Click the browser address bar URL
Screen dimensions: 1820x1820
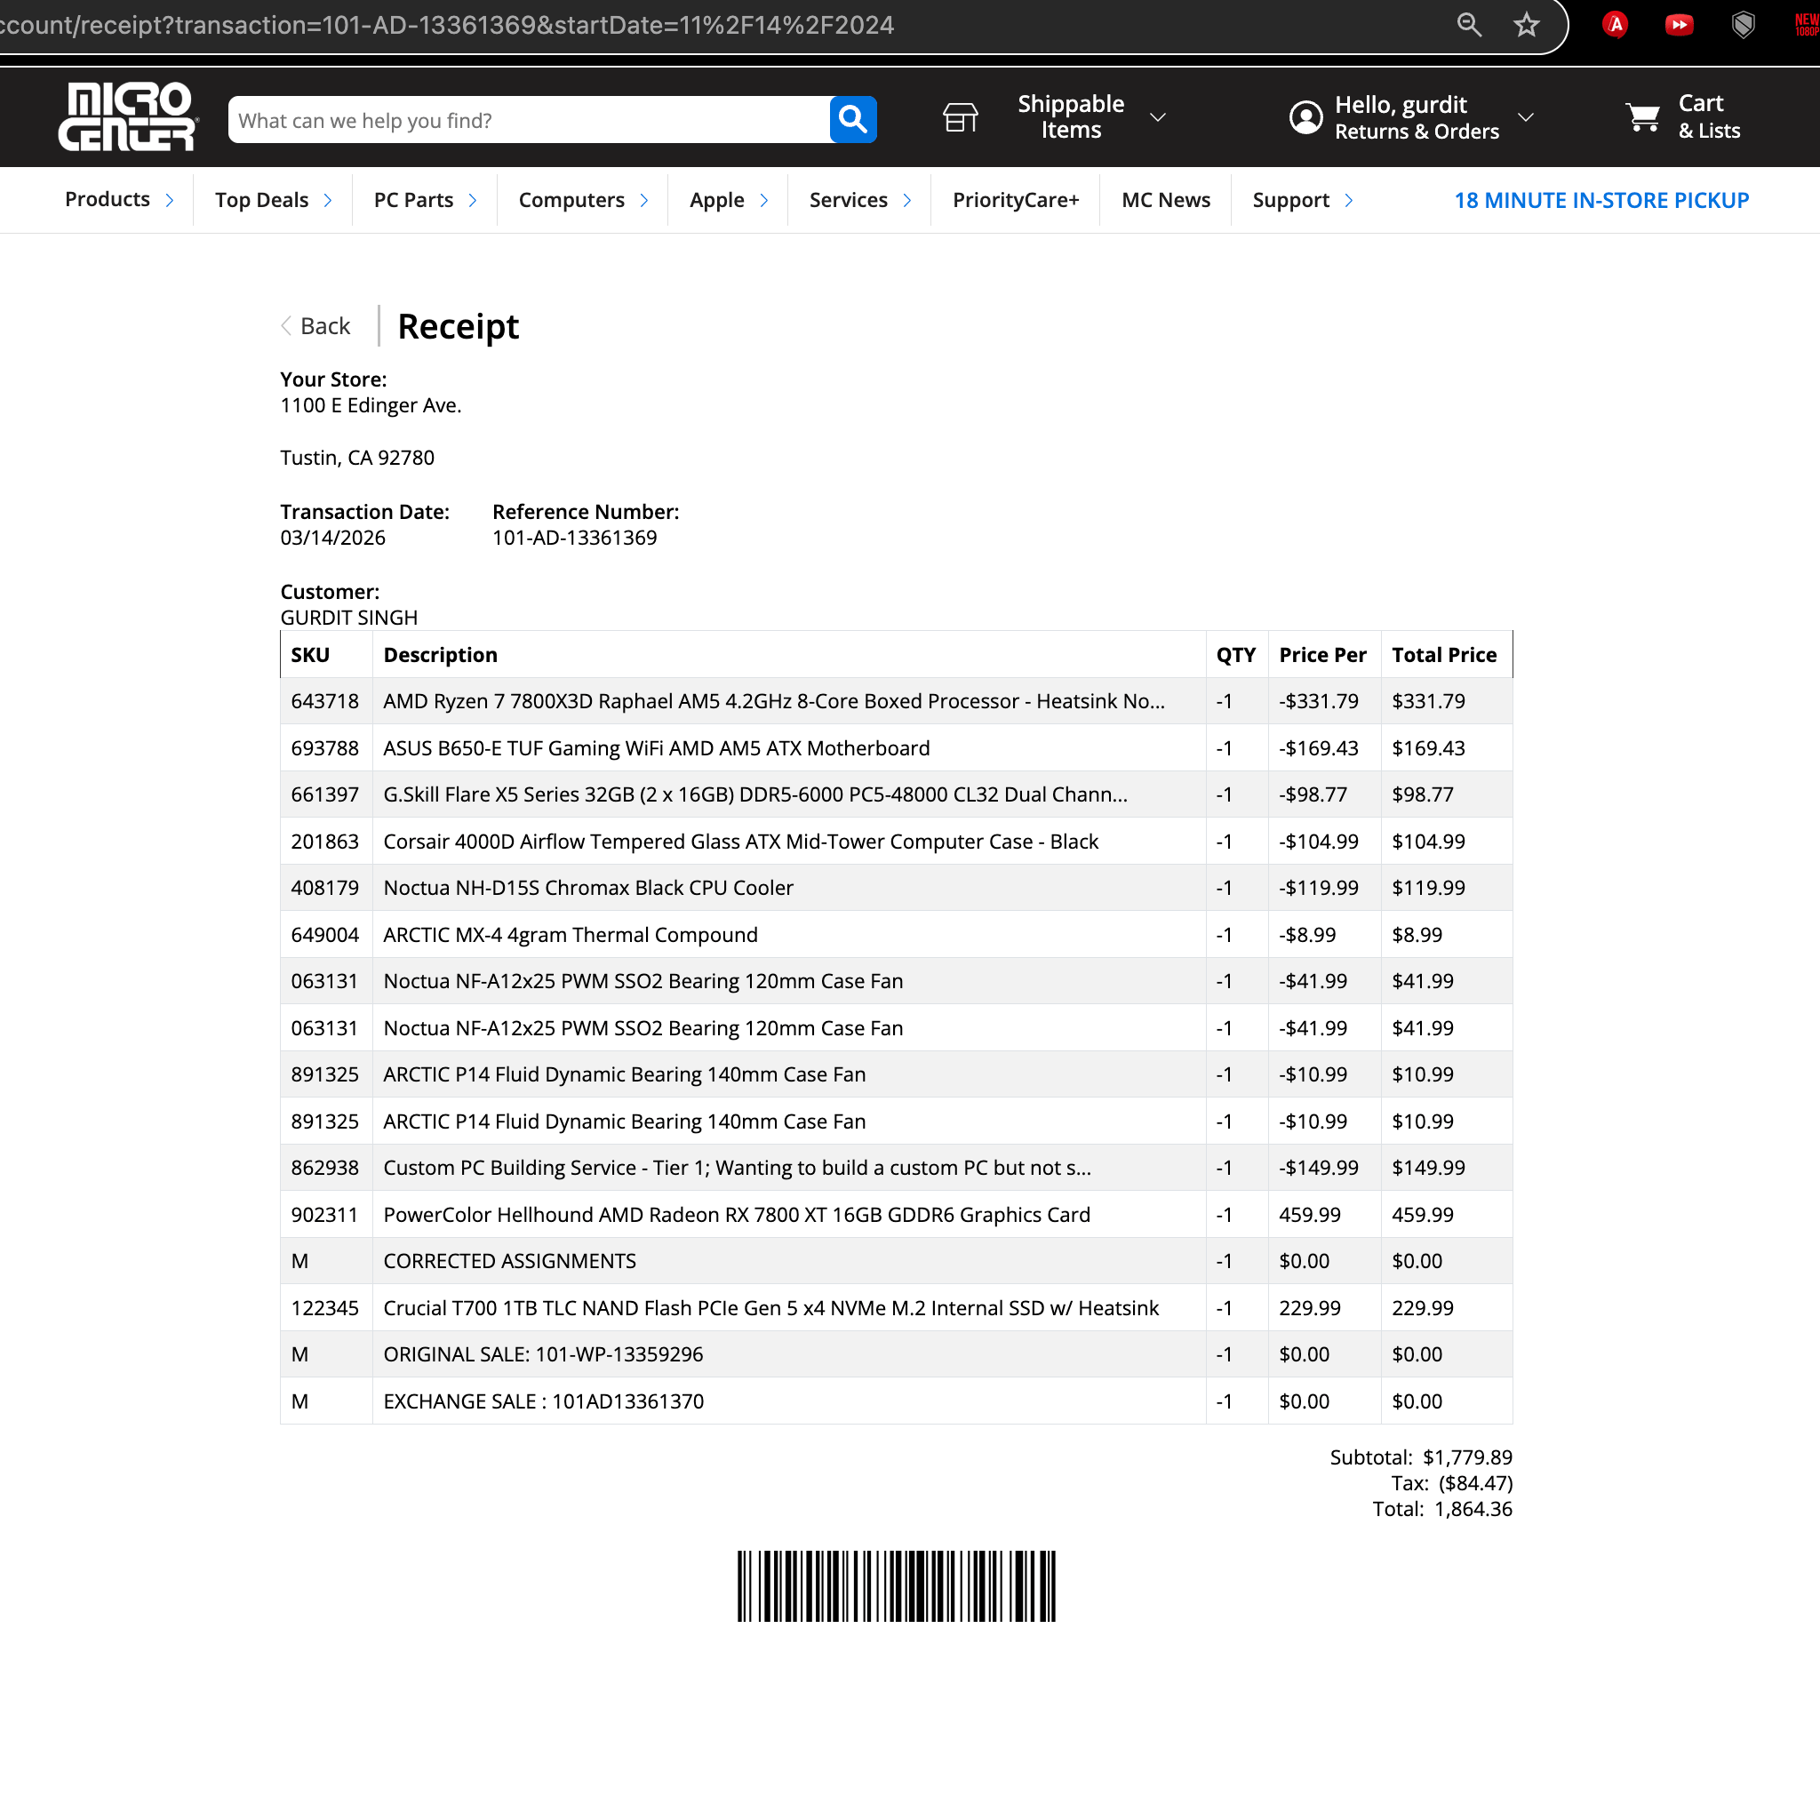(448, 25)
